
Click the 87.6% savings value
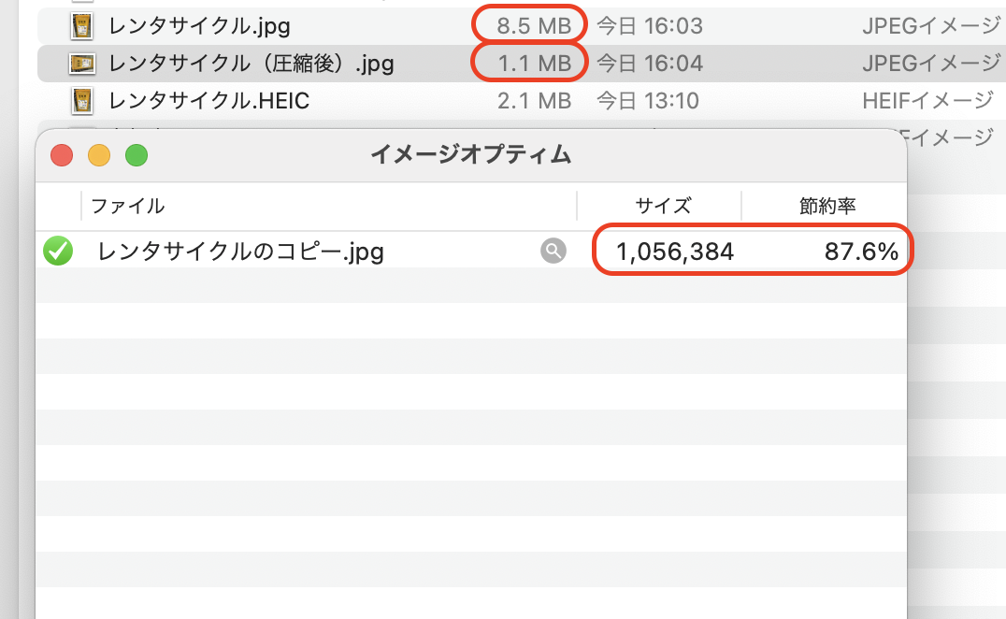861,252
